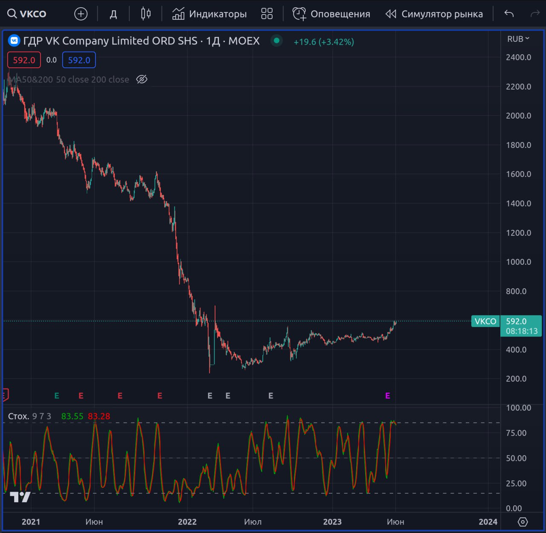Screen dimensions: 546x533
Task: Redo the chart action
Action: tap(535, 14)
